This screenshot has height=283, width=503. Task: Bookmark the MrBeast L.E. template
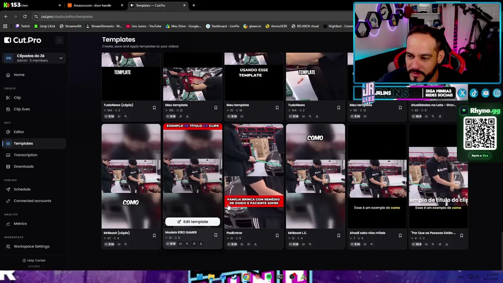339,235
